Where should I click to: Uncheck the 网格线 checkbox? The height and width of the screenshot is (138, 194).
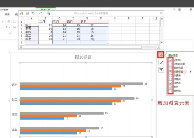(x=170, y=83)
